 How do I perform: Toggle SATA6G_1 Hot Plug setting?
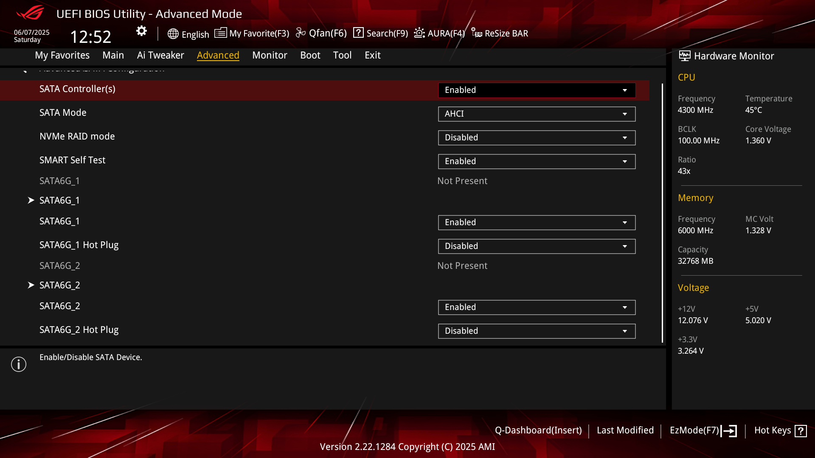(537, 246)
